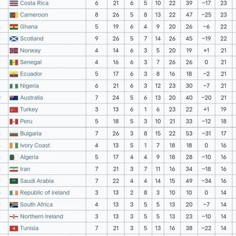Select Algeria's points cell
This screenshot has width=236, height=236.
224,157
